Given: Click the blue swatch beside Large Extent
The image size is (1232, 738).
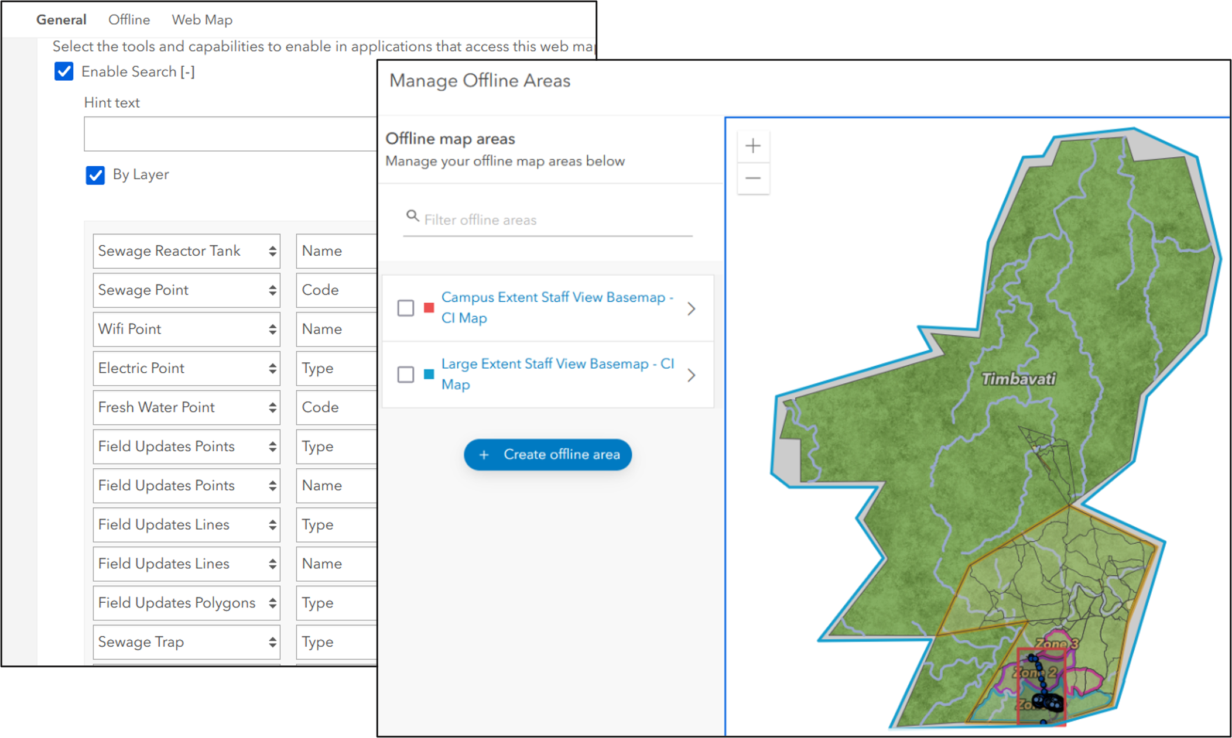Looking at the screenshot, I should (429, 374).
